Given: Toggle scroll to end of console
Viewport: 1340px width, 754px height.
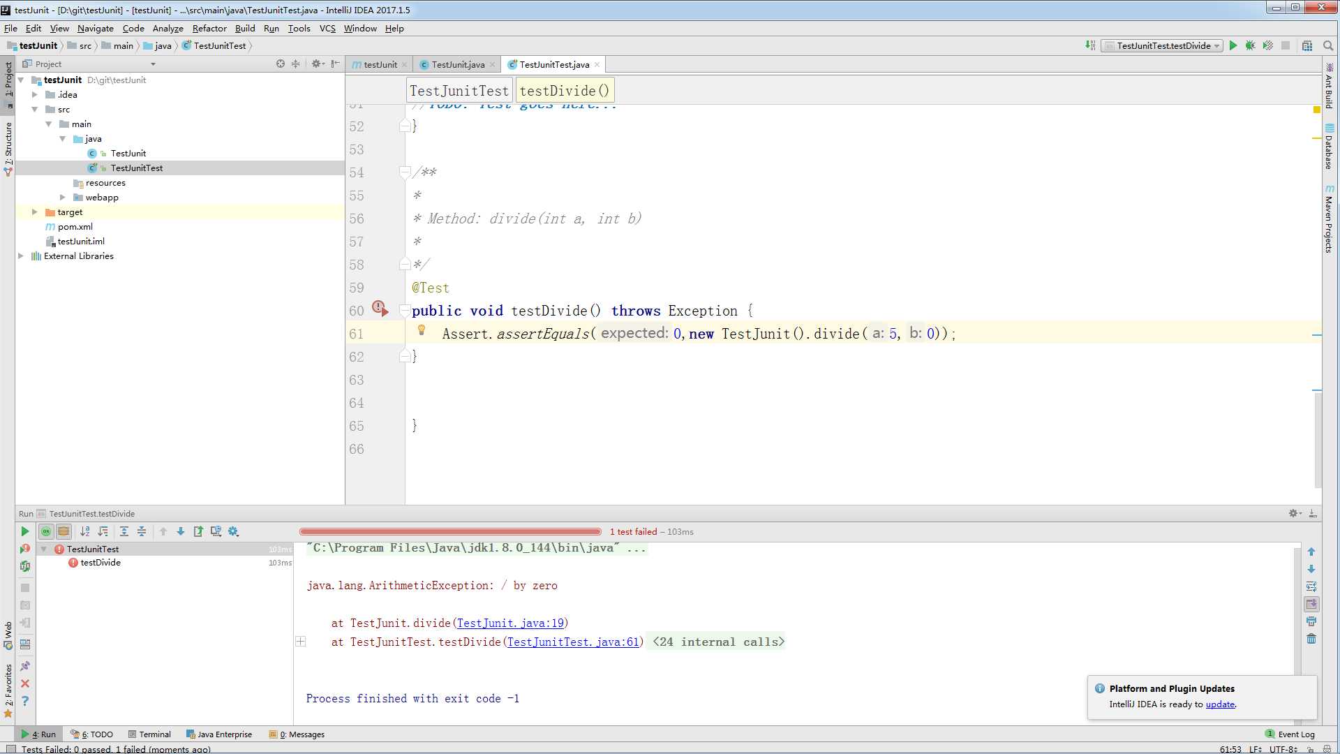Looking at the screenshot, I should [1311, 604].
